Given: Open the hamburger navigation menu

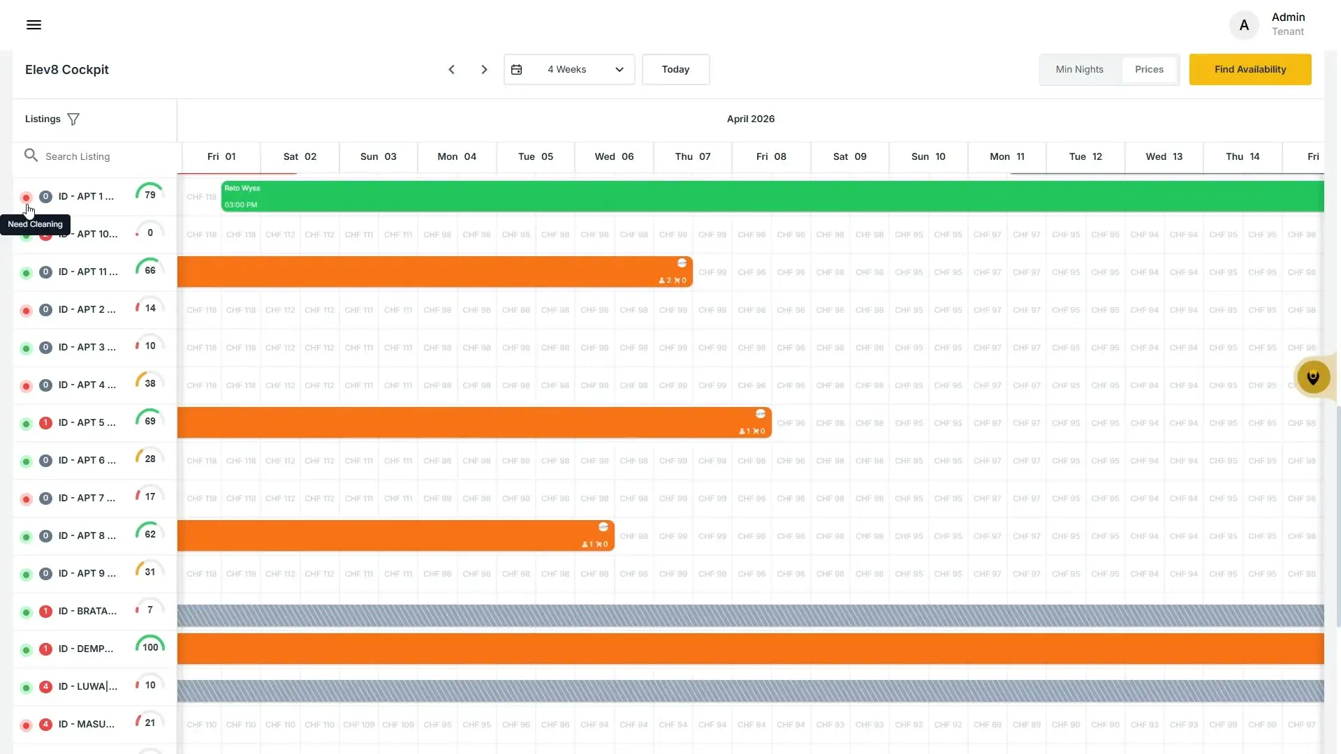Looking at the screenshot, I should 34,25.
